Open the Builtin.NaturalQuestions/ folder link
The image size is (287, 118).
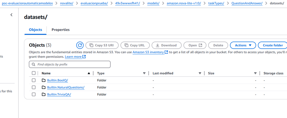coord(66,87)
